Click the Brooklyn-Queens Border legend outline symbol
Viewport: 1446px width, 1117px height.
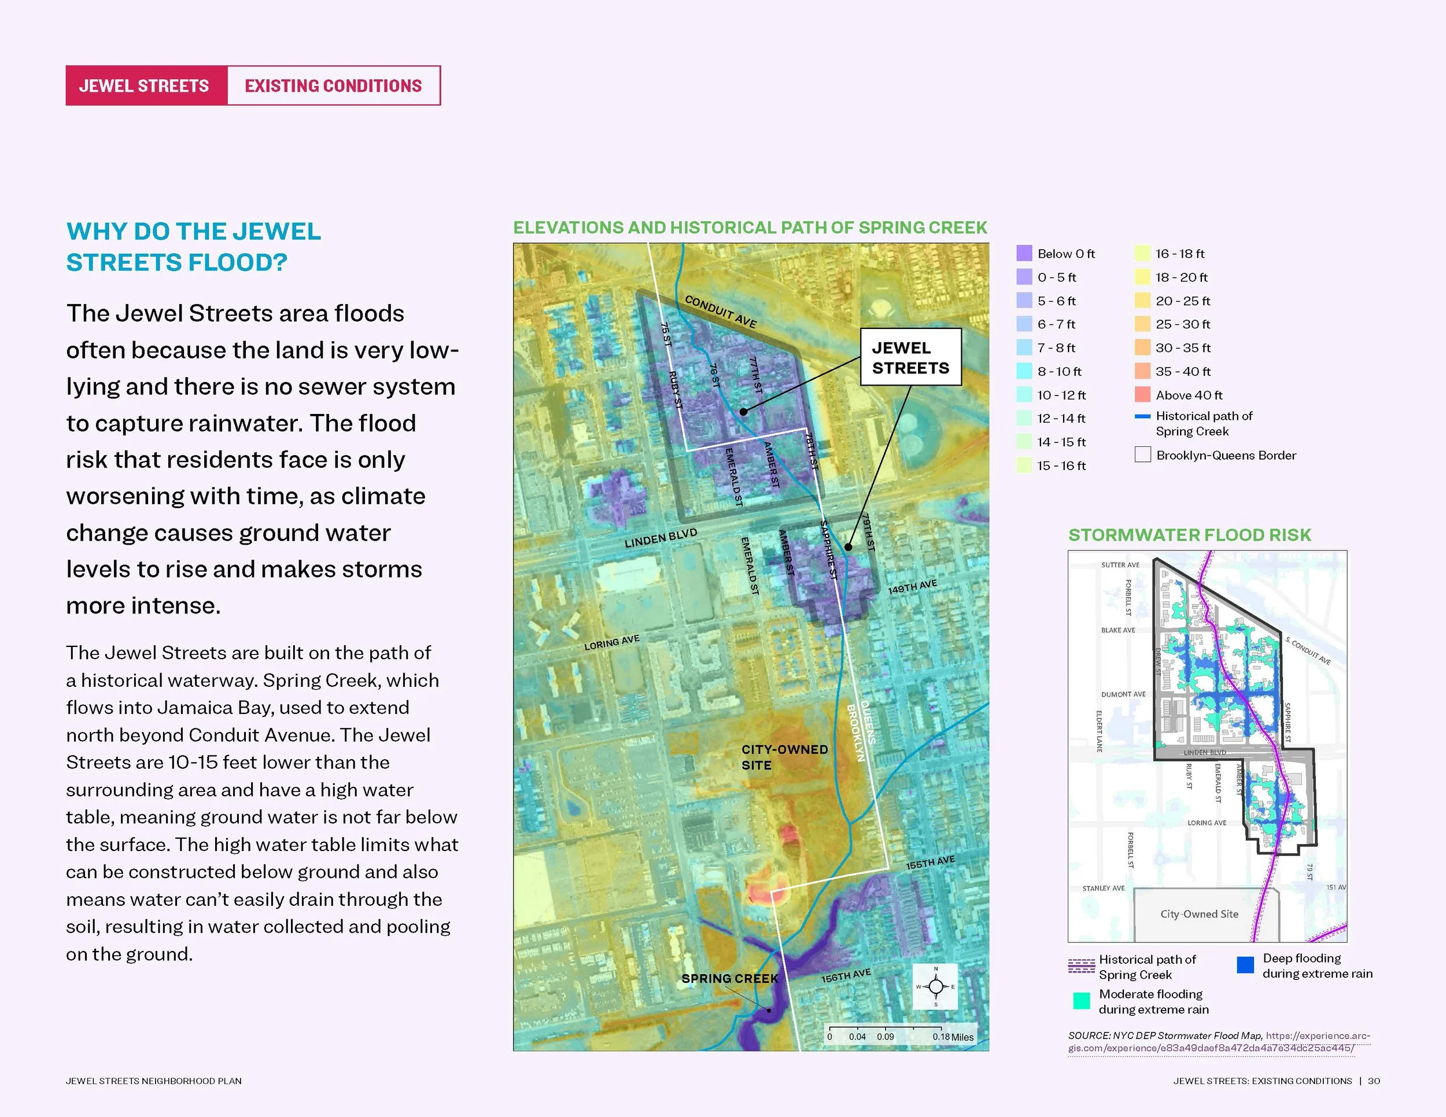coord(1142,455)
